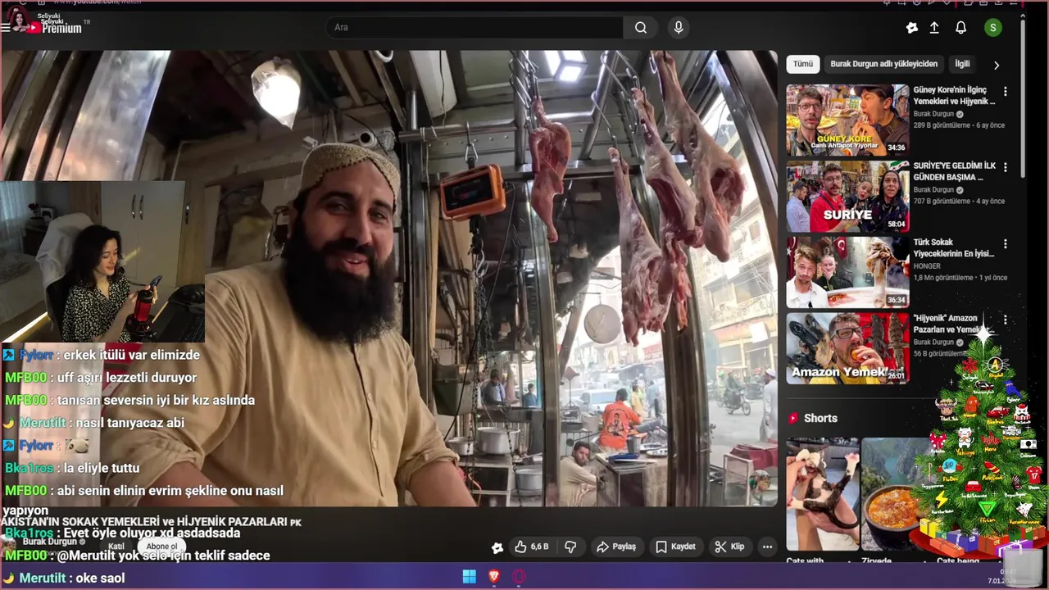Start voice search with microphone icon
This screenshot has height=590, width=1049.
(x=678, y=28)
